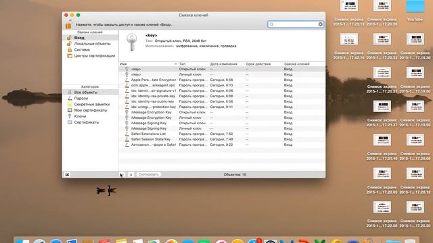433x243 pixels.
Task: Open item info with the "i" button
Action: [131, 174]
